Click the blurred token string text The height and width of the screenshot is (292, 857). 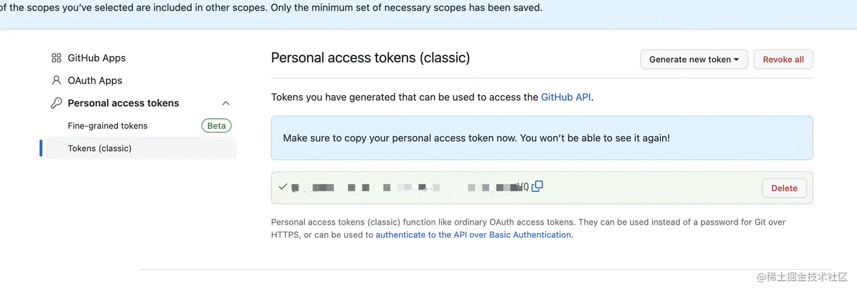coord(408,187)
